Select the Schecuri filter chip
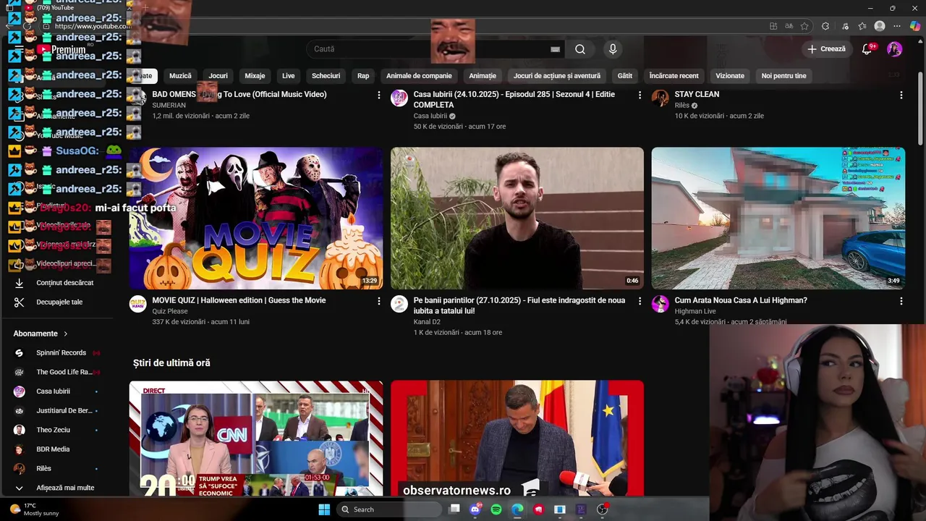 (326, 76)
